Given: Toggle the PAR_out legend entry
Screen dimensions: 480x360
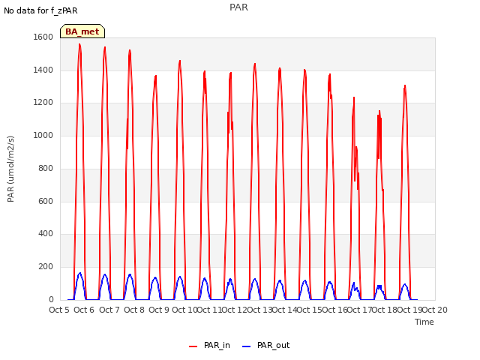Looking at the screenshot, I should tap(265, 345).
